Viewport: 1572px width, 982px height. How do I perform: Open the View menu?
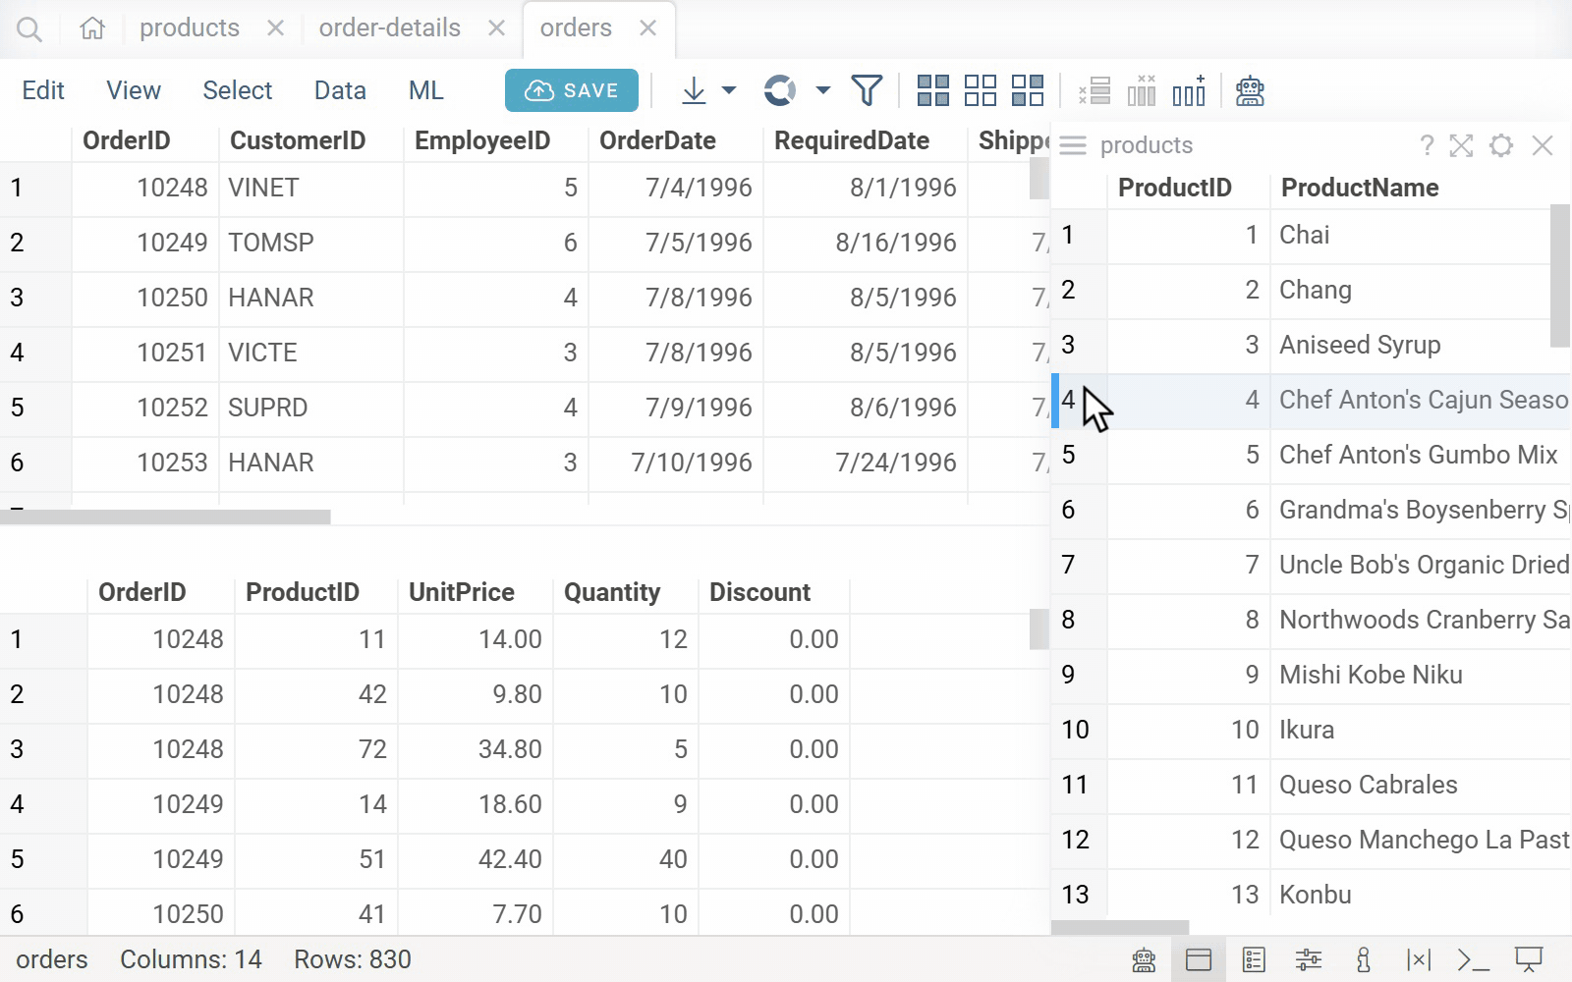point(134,90)
